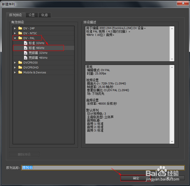Confirm with the 确定 button
Viewport: 190px width, 186px height.
136,178
